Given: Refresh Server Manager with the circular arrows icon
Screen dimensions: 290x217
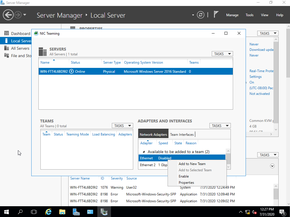Looking at the screenshot, I should pos(200,15).
